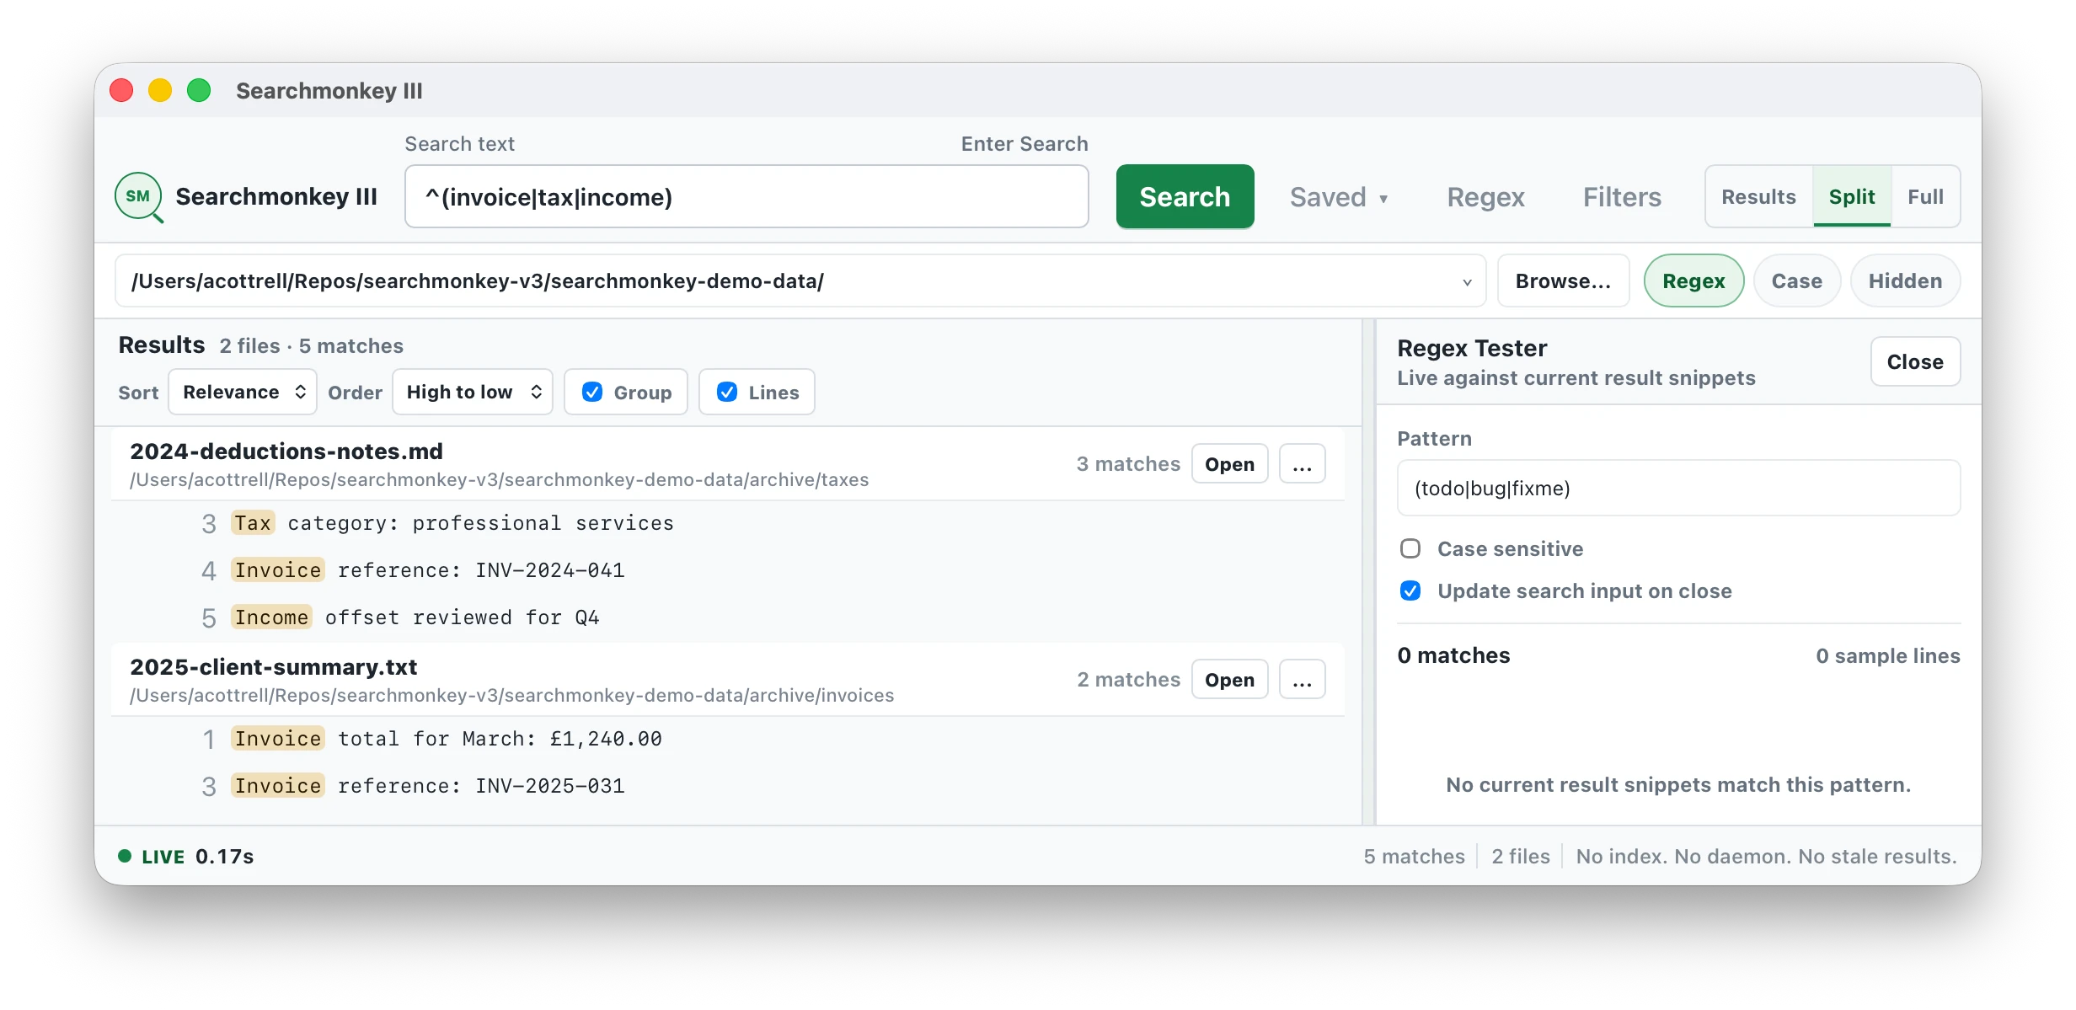Open the Filters menu
The width and height of the screenshot is (2076, 1010).
(x=1622, y=197)
